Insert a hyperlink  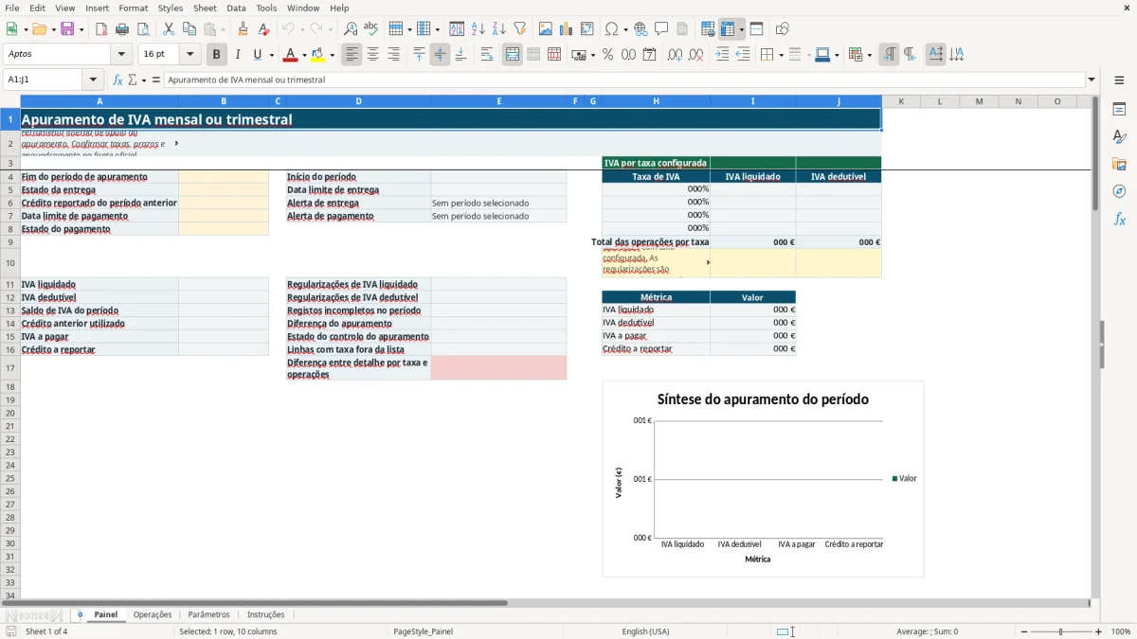(x=641, y=29)
